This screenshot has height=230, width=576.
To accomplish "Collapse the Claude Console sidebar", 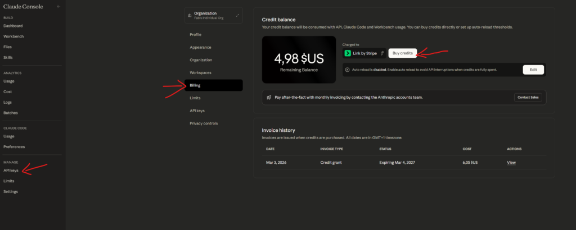I will [x=58, y=6].
